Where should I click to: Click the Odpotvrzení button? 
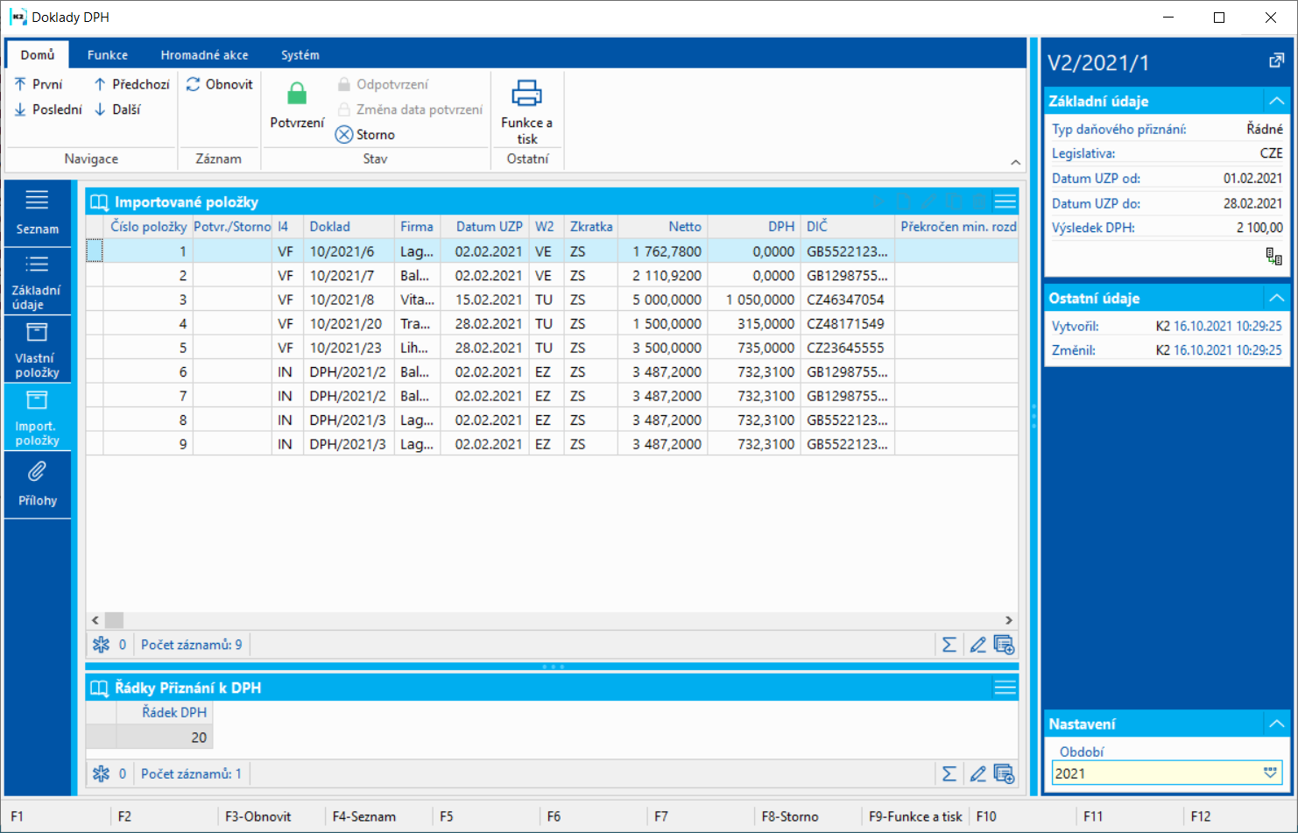pos(383,84)
